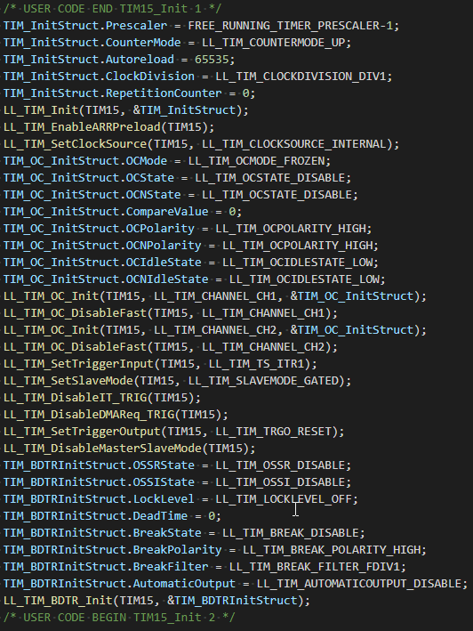Click the CompareValue field name
This screenshot has height=631, width=473.
click(167, 211)
